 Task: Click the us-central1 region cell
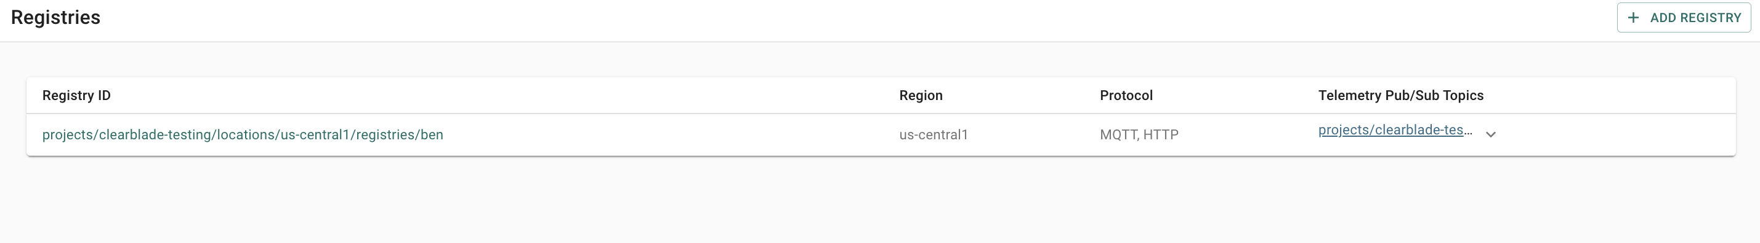(x=934, y=135)
